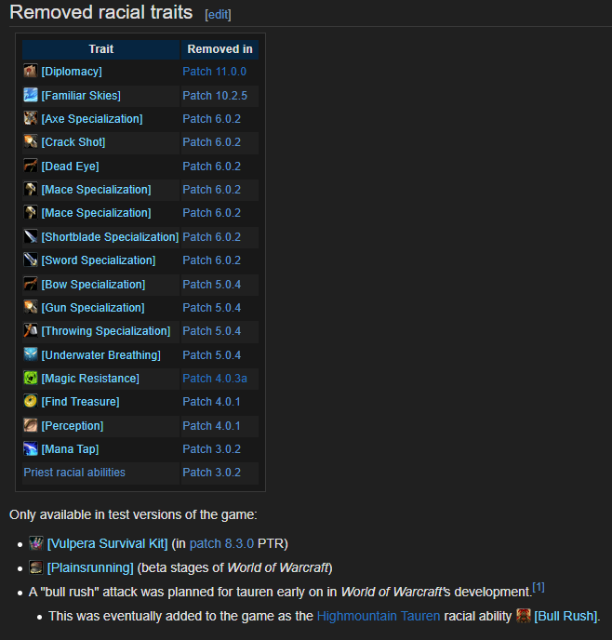
Task: Click the Bull Rush ability icon
Action: tap(524, 616)
